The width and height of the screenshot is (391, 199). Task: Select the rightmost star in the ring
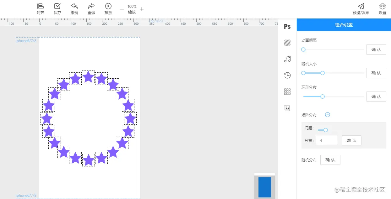(130, 118)
